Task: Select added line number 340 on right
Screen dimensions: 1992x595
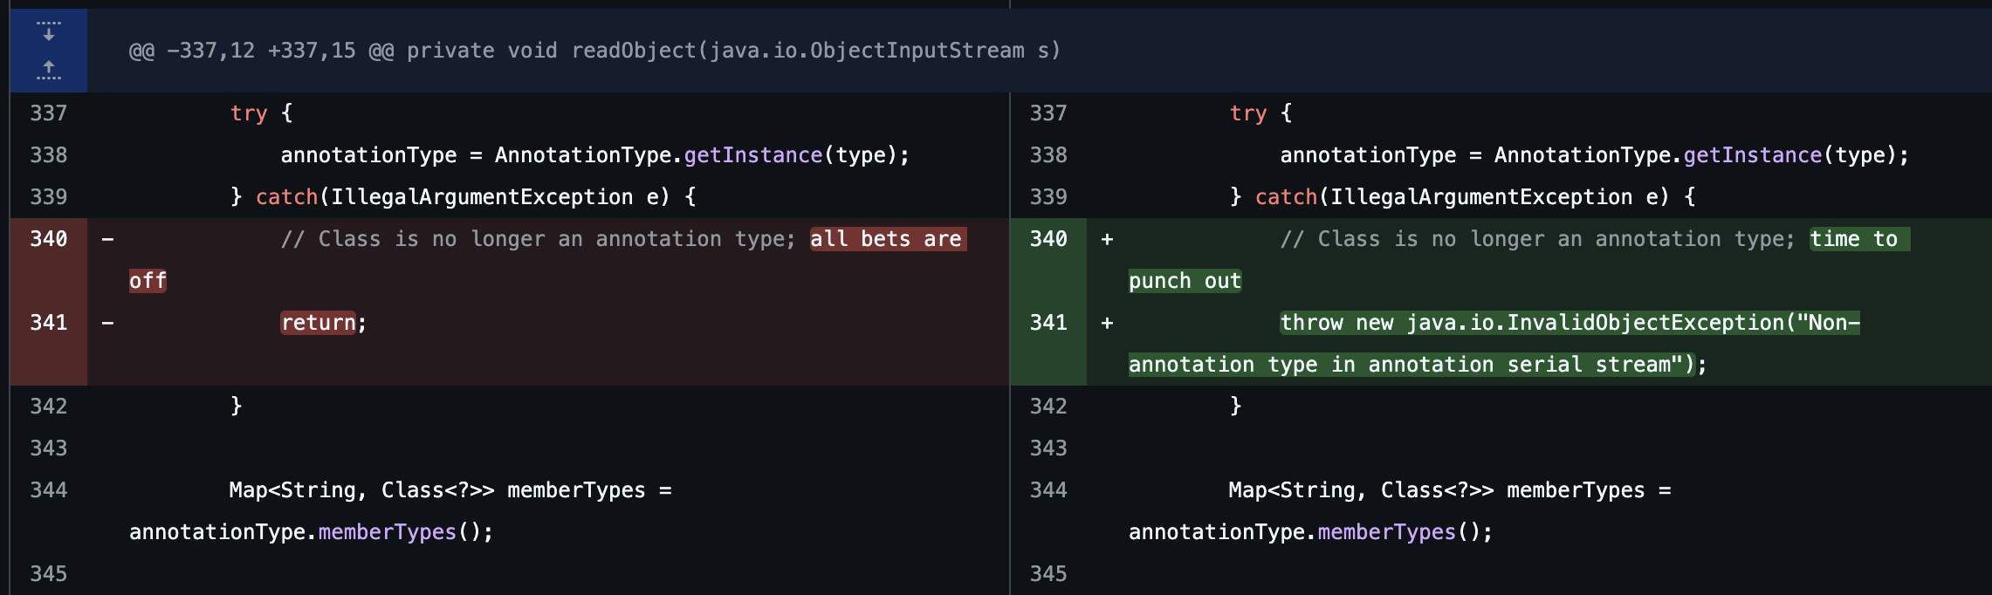Action: pos(1048,239)
